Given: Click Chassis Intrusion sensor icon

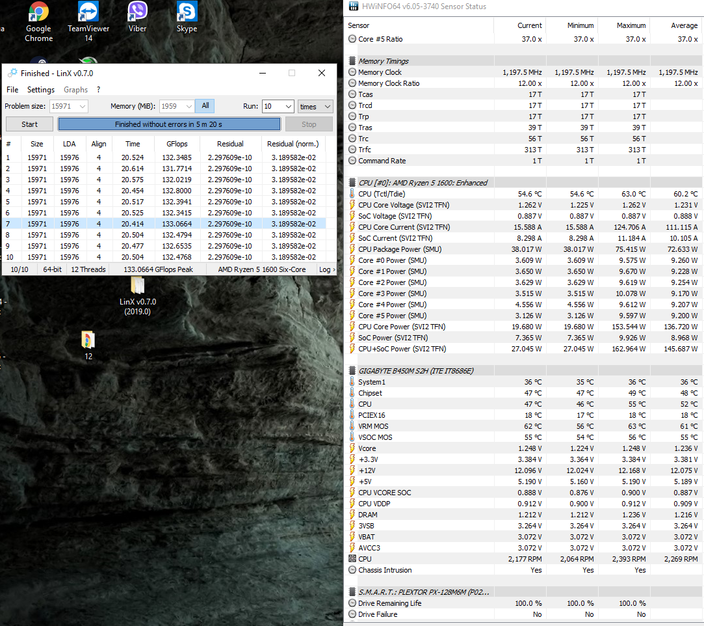Looking at the screenshot, I should point(352,570).
